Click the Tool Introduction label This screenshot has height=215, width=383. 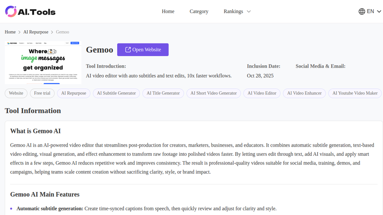(106, 66)
